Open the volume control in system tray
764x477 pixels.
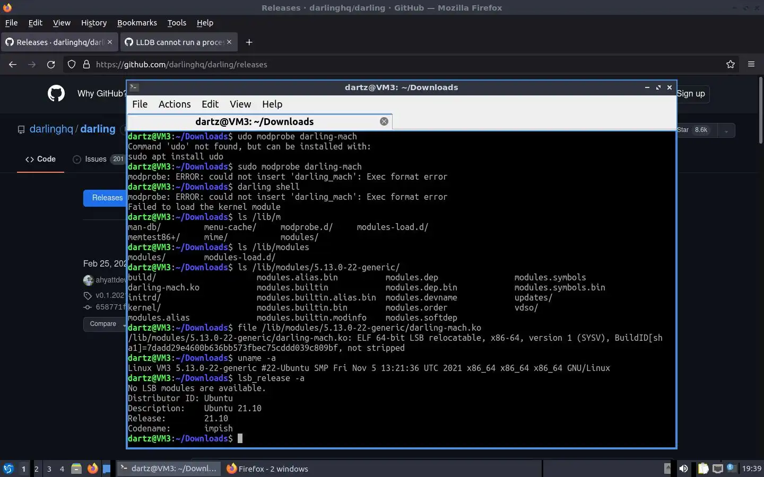click(683, 469)
